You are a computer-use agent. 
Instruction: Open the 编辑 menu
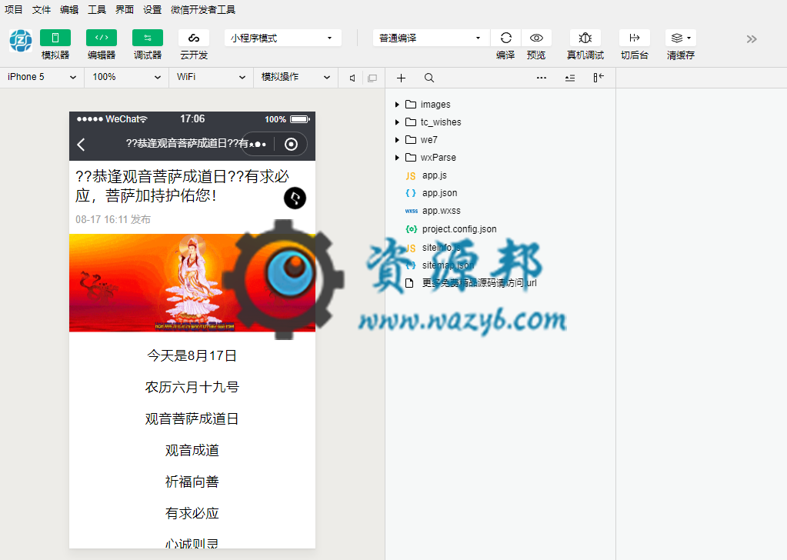pos(69,9)
